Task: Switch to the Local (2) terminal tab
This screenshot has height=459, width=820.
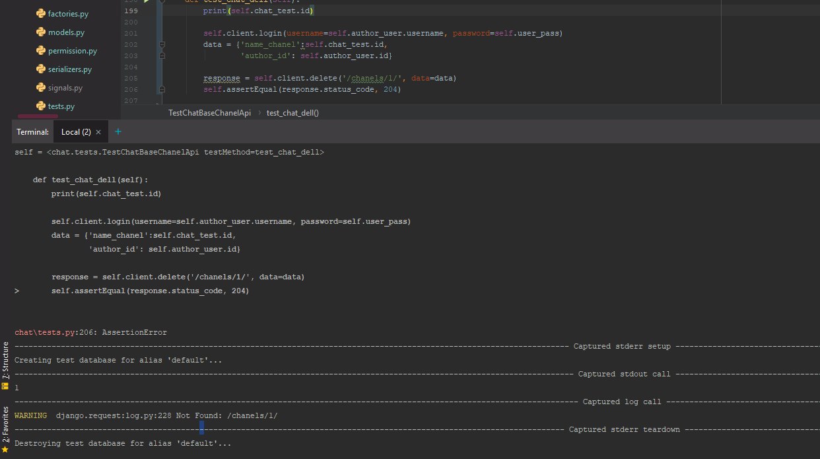Action: click(x=76, y=132)
